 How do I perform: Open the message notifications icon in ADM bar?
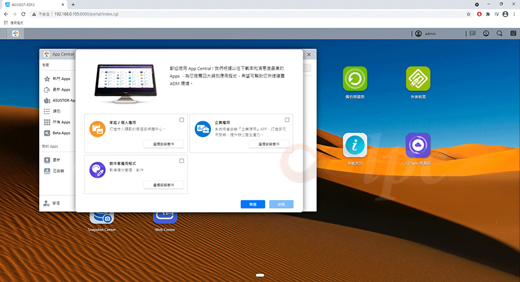click(473, 33)
